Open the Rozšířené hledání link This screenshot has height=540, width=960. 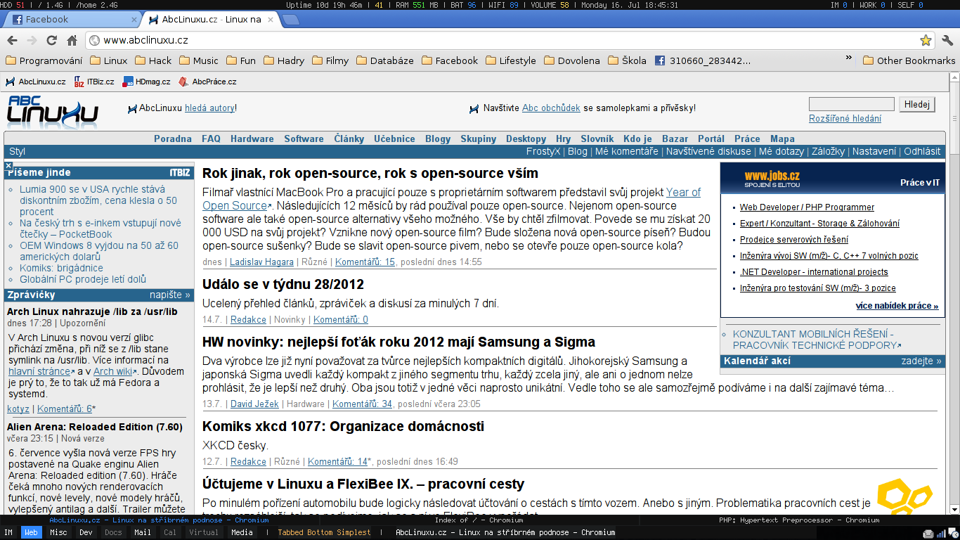(x=845, y=118)
